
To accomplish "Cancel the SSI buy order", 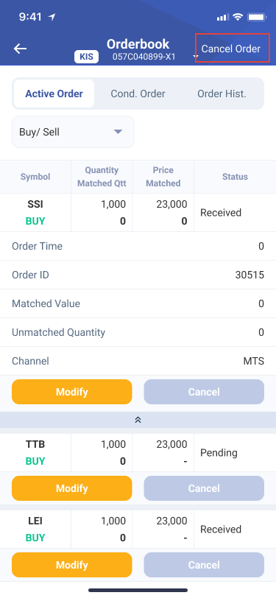I will pos(204,392).
